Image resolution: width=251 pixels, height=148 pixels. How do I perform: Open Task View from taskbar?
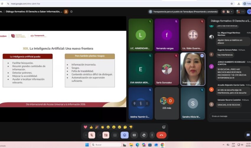coord(125,145)
